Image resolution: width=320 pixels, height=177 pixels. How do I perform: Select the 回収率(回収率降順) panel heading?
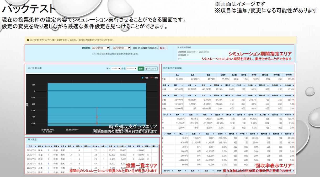(172, 68)
